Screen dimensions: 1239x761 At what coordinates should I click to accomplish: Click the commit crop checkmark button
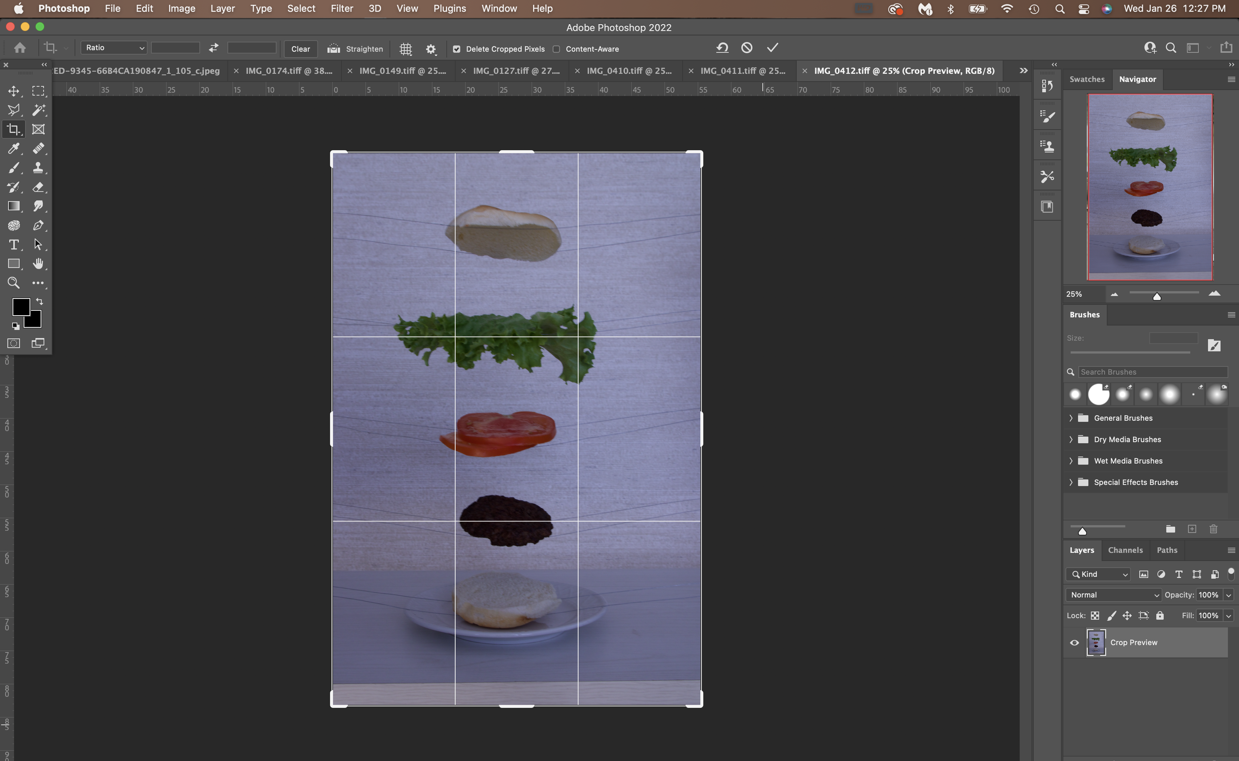click(772, 48)
